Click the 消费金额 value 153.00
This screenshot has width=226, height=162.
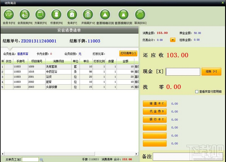[162, 33]
